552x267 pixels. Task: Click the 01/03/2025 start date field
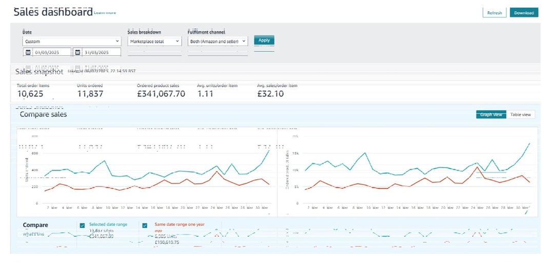tap(50, 52)
